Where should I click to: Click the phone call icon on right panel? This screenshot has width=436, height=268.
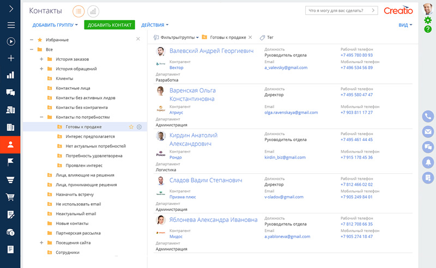(428, 116)
